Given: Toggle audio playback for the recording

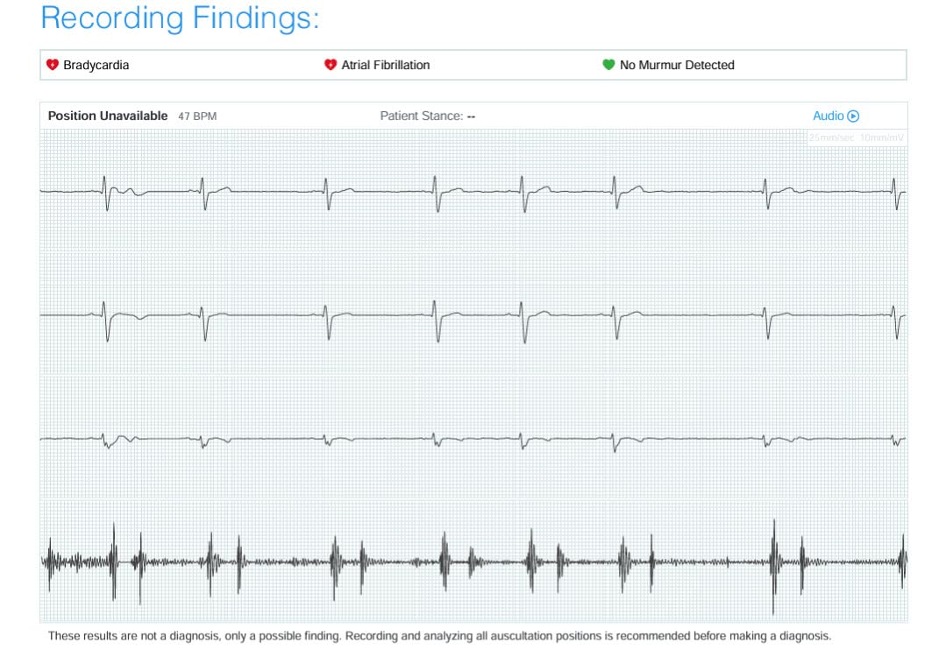Looking at the screenshot, I should pos(853,116).
